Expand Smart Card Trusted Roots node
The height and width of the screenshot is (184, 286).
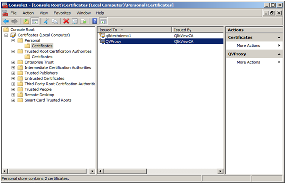(x=13, y=100)
